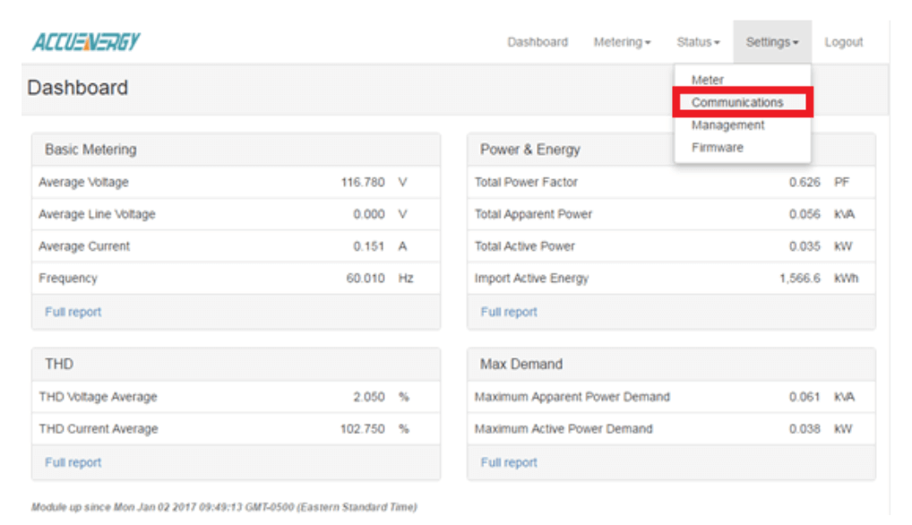Select Management from the Settings menu

727,125
